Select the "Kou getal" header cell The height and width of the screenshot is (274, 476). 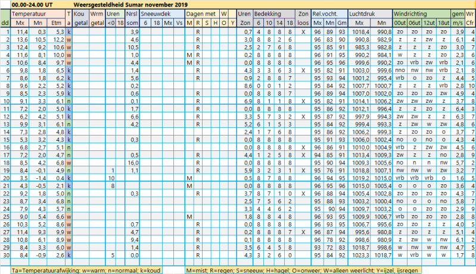click(x=81, y=17)
